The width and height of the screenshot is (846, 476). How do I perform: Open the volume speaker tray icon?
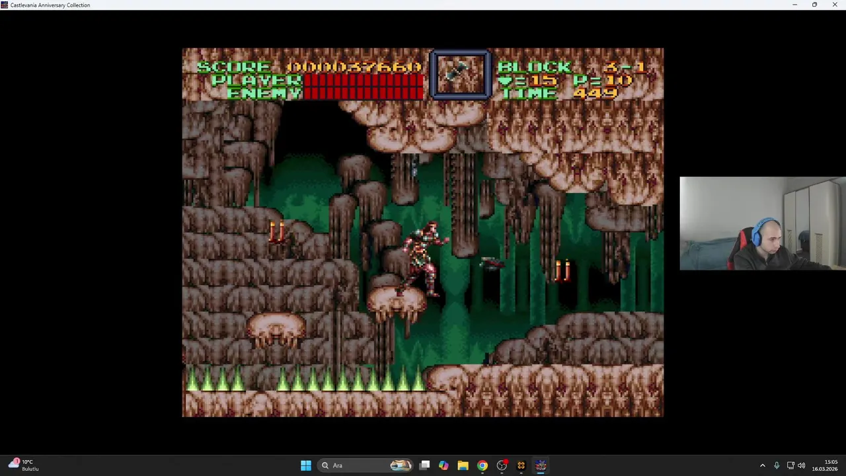(801, 465)
